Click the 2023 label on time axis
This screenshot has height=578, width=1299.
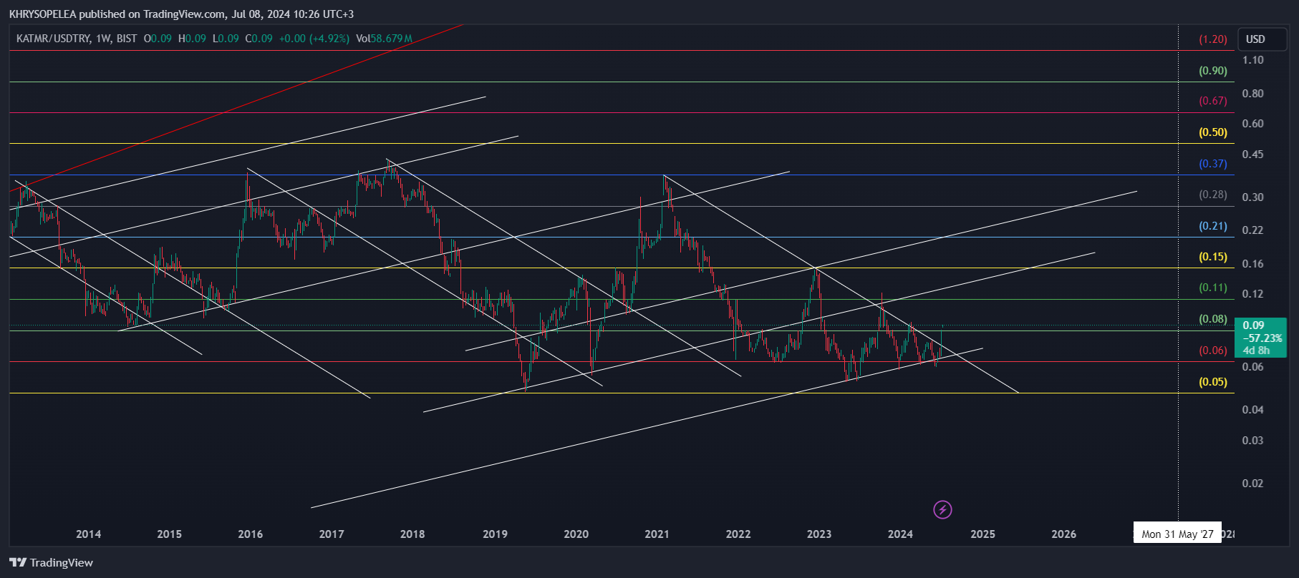[819, 534]
